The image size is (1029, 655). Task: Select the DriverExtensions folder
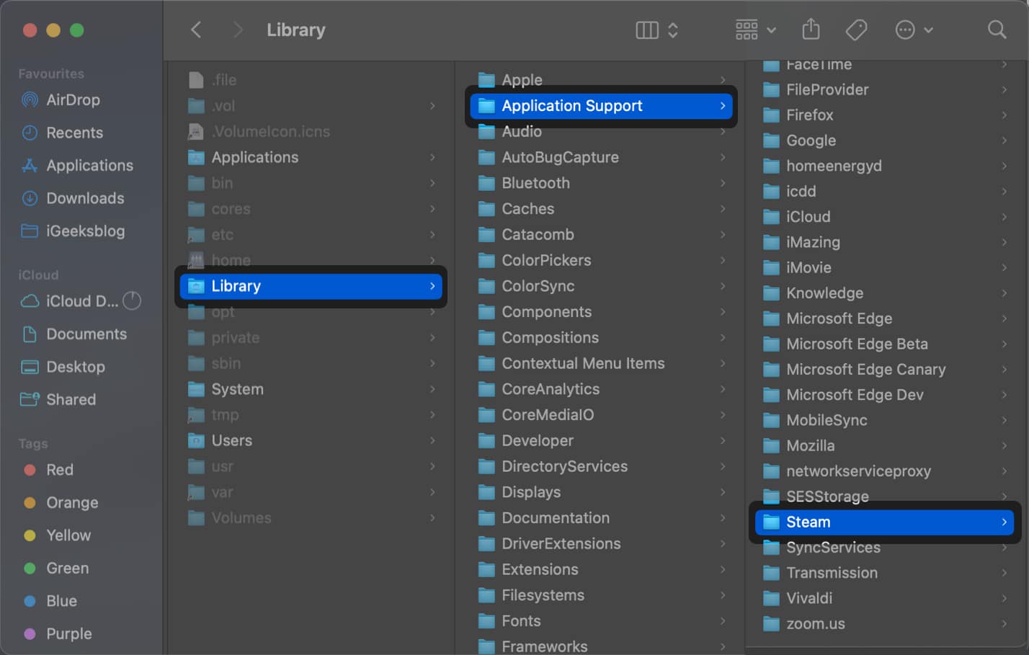pos(602,544)
